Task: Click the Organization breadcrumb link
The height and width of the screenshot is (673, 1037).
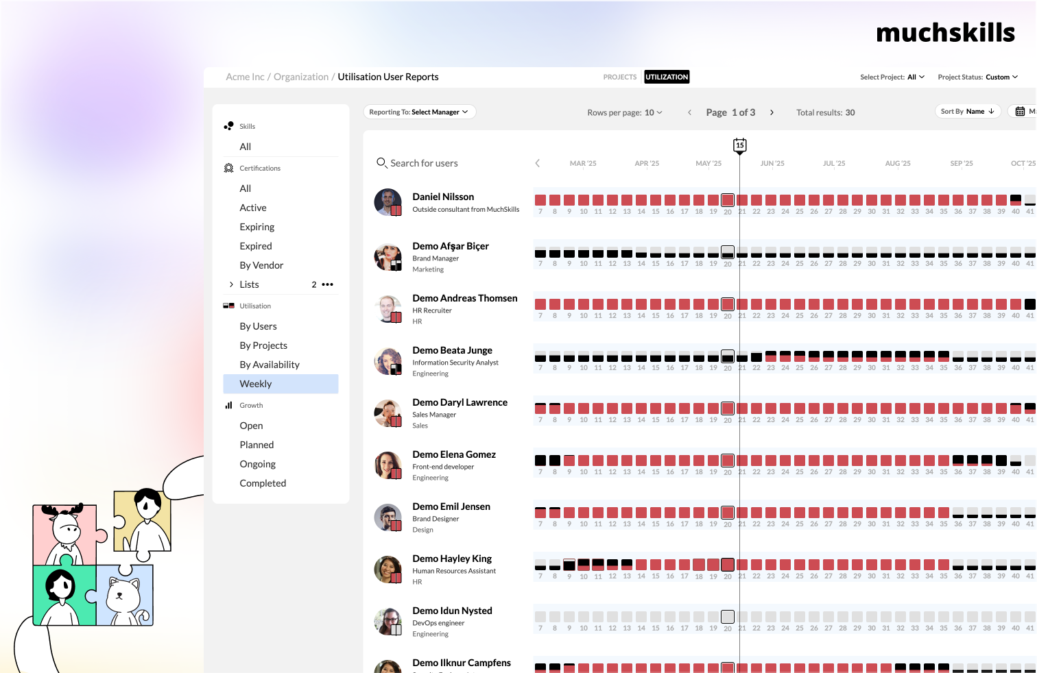Action: [x=302, y=77]
